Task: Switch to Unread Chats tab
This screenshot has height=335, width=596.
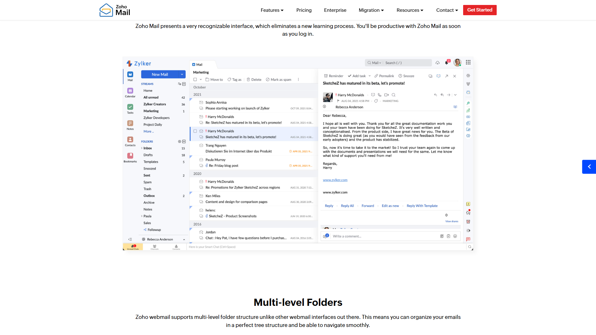Action: click(x=133, y=247)
